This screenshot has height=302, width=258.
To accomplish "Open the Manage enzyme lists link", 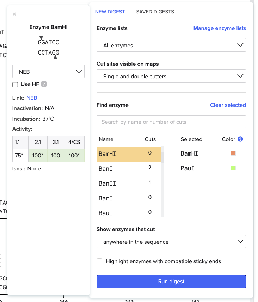I will [220, 28].
